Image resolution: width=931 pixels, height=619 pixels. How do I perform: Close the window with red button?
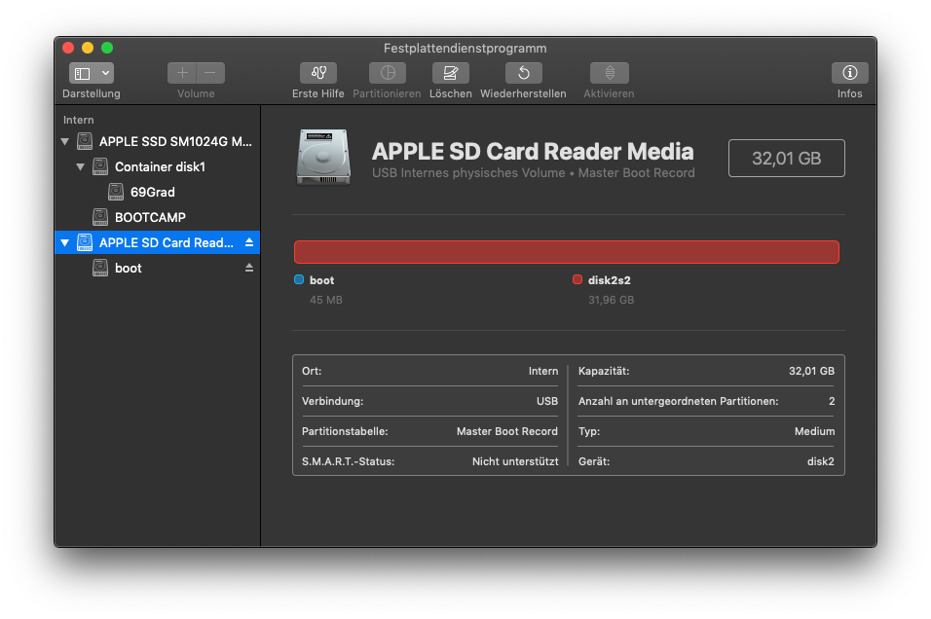click(68, 48)
